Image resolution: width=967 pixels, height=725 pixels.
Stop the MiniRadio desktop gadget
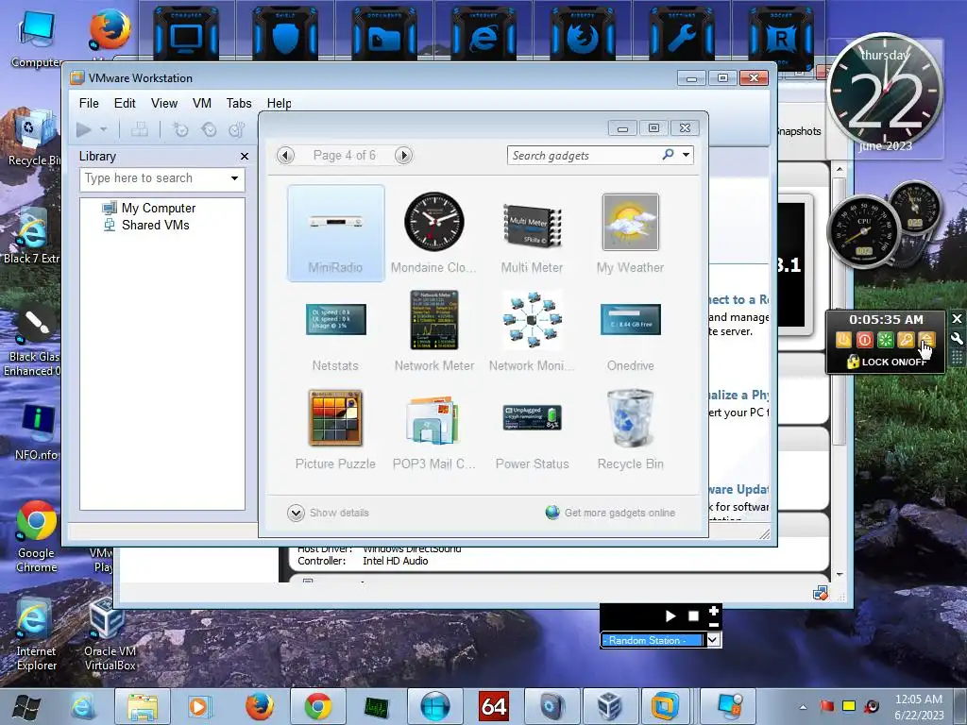(x=693, y=615)
